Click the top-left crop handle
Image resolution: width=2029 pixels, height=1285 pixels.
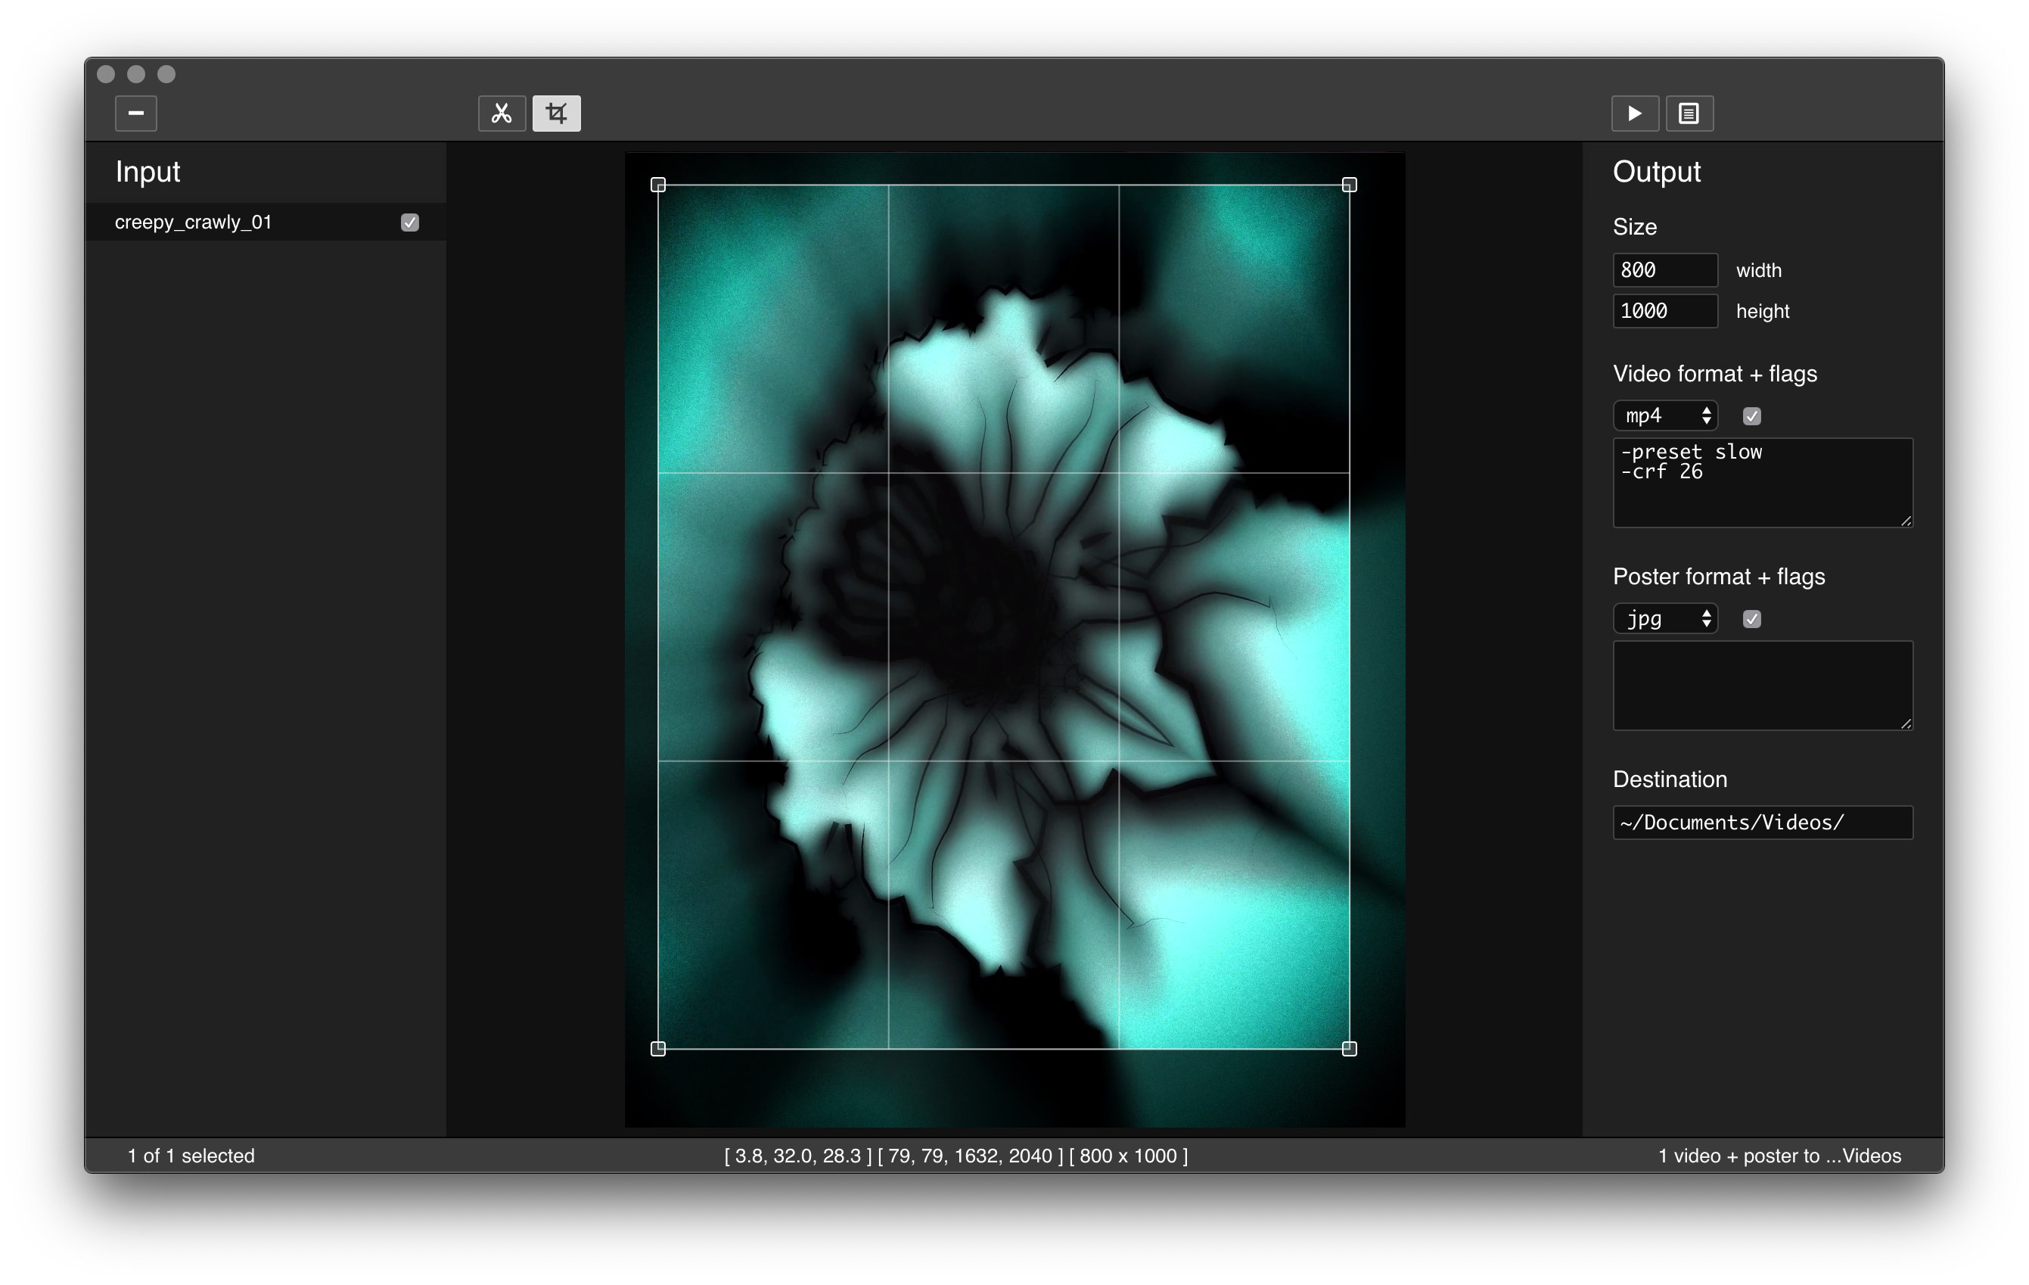point(658,185)
